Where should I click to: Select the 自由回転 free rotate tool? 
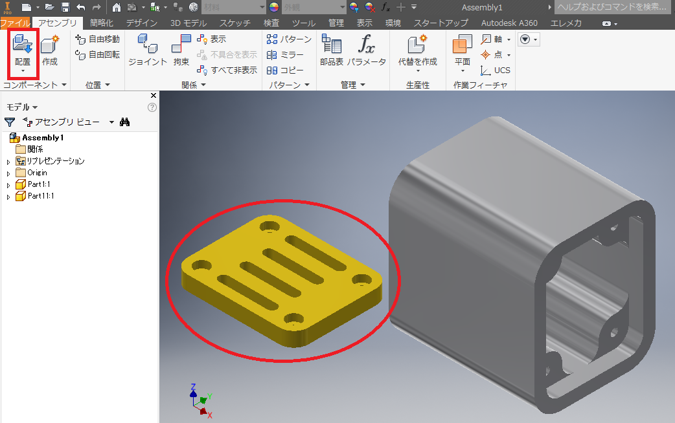tap(97, 54)
